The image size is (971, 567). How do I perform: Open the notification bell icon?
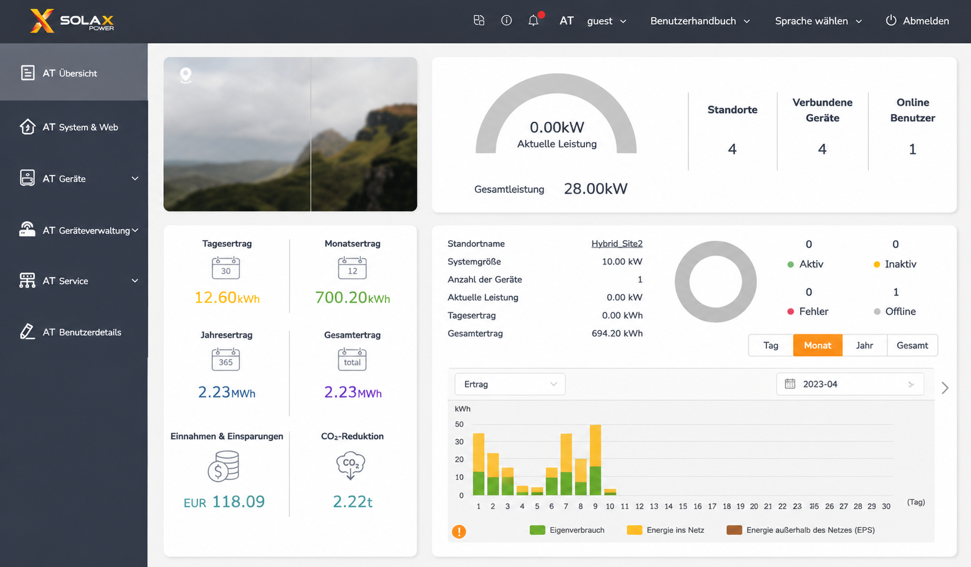click(x=533, y=20)
